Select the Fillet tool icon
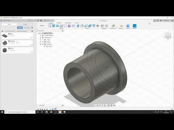 coord(82,26)
